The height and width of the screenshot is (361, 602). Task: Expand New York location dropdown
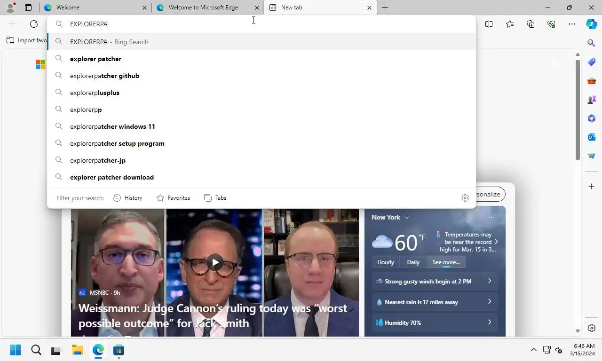[407, 217]
